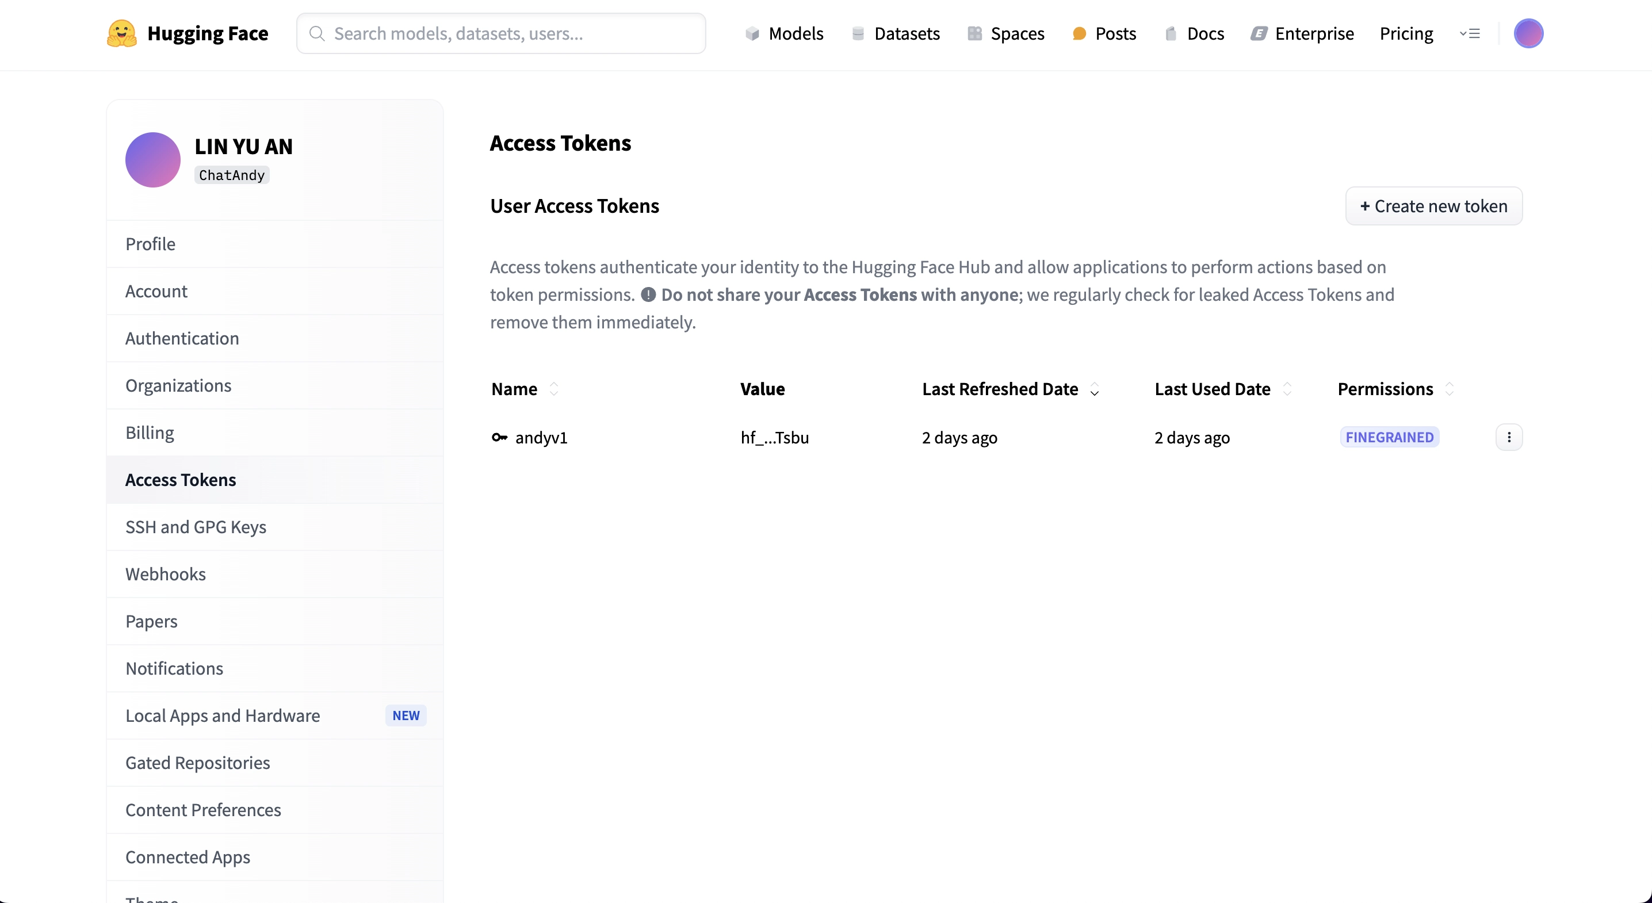Open Account settings section
The image size is (1652, 903).
point(275,291)
